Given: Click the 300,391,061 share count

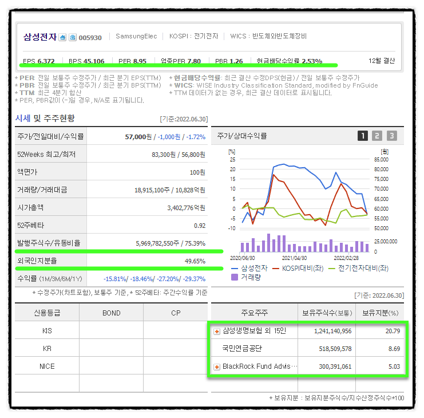Looking at the screenshot, I should point(335,366).
